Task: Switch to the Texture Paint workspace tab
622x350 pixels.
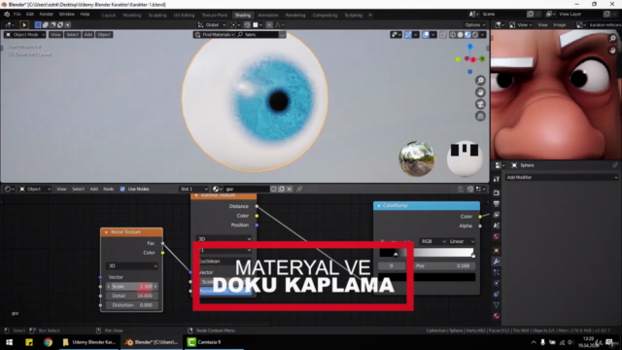Action: coord(215,16)
